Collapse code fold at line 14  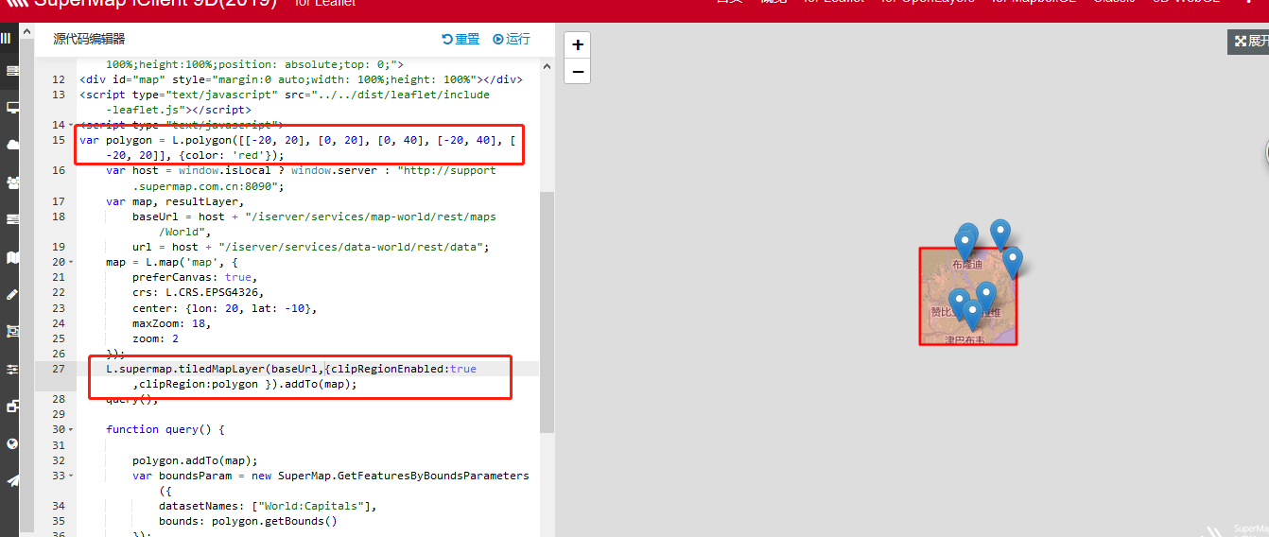click(73, 126)
